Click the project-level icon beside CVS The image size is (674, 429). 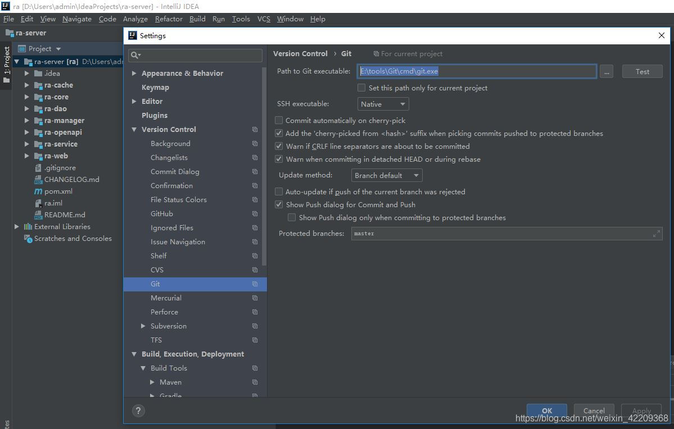[255, 270]
